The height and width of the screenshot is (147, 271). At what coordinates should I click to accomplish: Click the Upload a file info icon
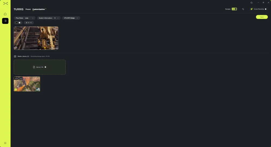46,67
